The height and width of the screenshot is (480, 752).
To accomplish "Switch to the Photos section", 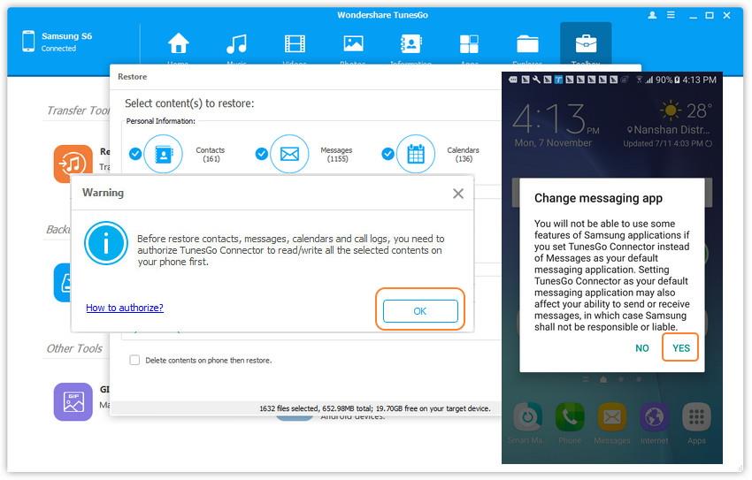I will coord(353,44).
